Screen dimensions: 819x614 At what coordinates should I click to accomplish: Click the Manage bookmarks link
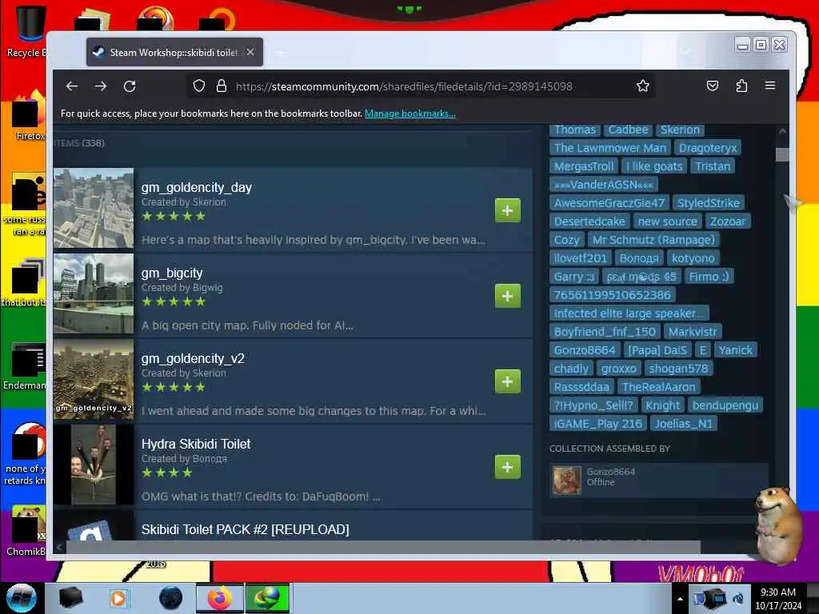[x=410, y=114]
